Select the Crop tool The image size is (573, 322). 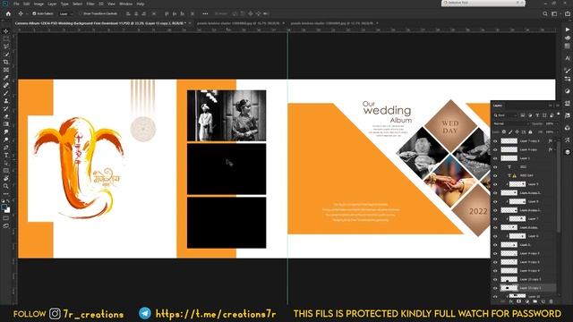point(6,62)
